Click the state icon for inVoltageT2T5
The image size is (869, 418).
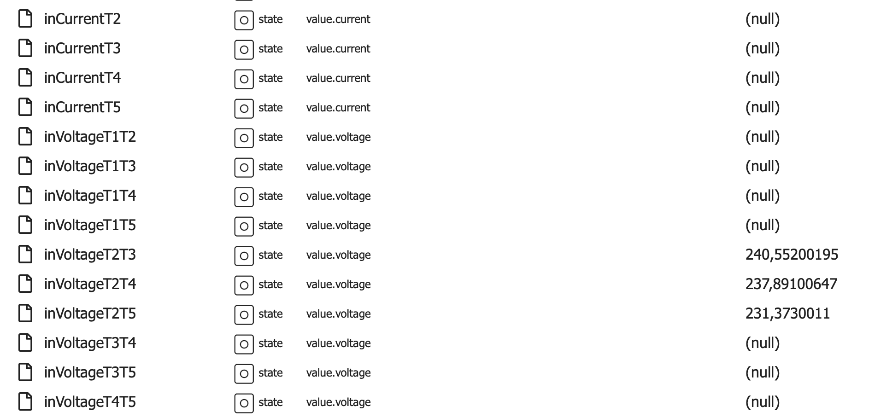coord(244,314)
